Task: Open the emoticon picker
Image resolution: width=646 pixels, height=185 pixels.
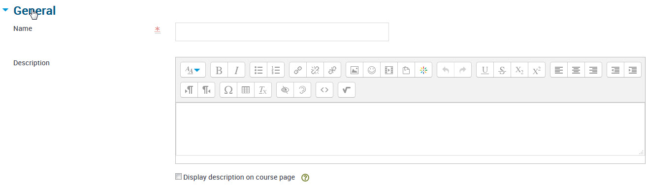Action: (x=372, y=70)
